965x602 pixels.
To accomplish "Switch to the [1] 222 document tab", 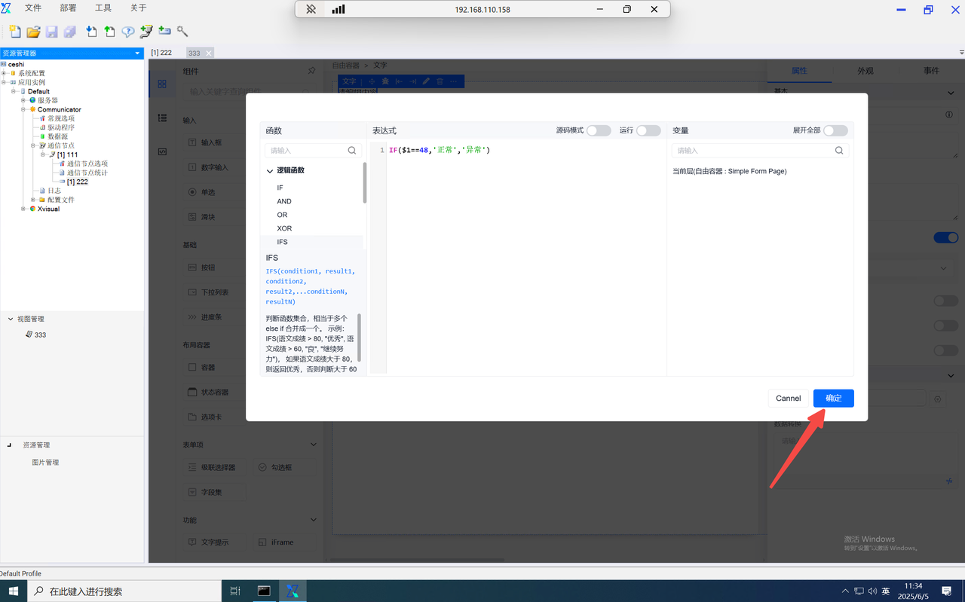I will [x=161, y=53].
